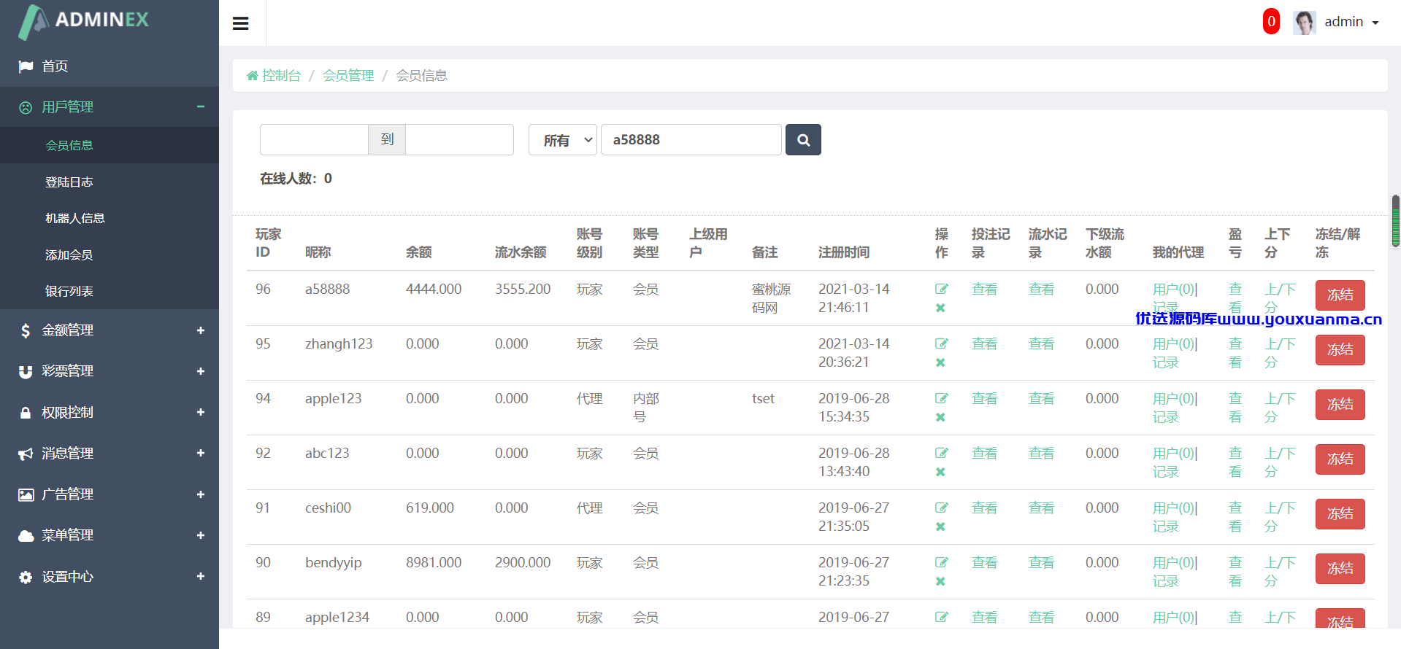Screen dimensions: 1401x649
Task: Edit user apple123 with the pencil icon
Action: tap(941, 399)
